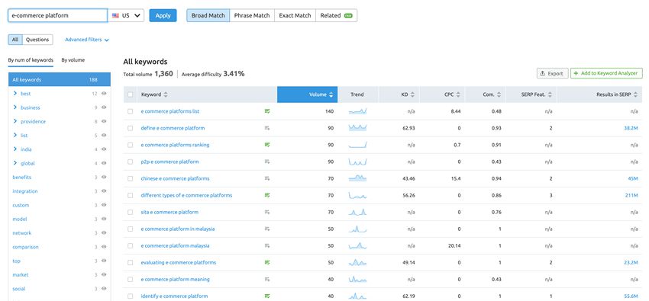
Task: Click analyzer icon for 'evaluating e commerce platforms'
Action: pos(267,262)
